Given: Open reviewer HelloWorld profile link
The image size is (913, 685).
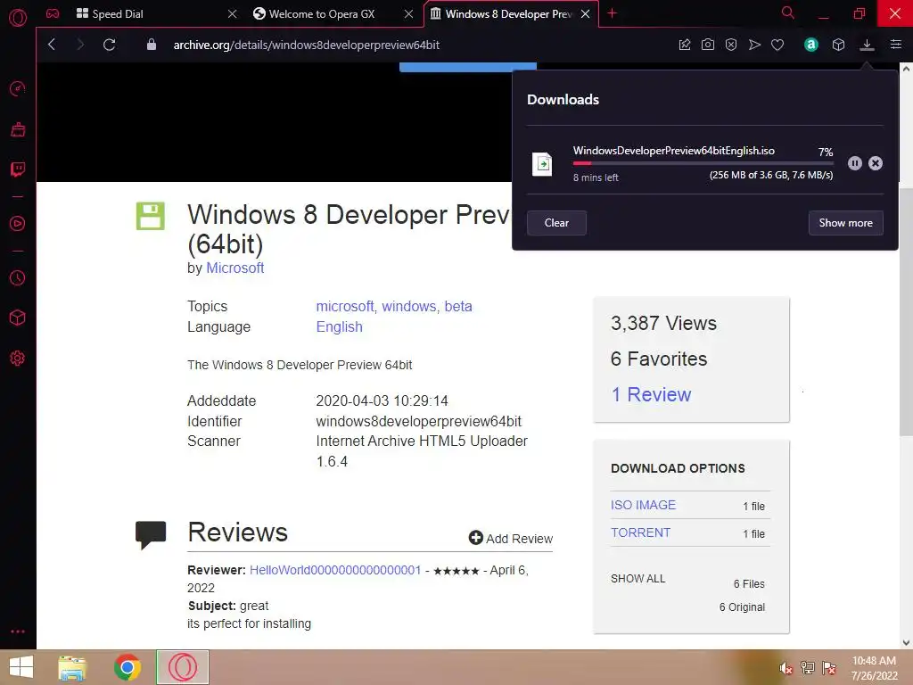Looking at the screenshot, I should tap(335, 570).
